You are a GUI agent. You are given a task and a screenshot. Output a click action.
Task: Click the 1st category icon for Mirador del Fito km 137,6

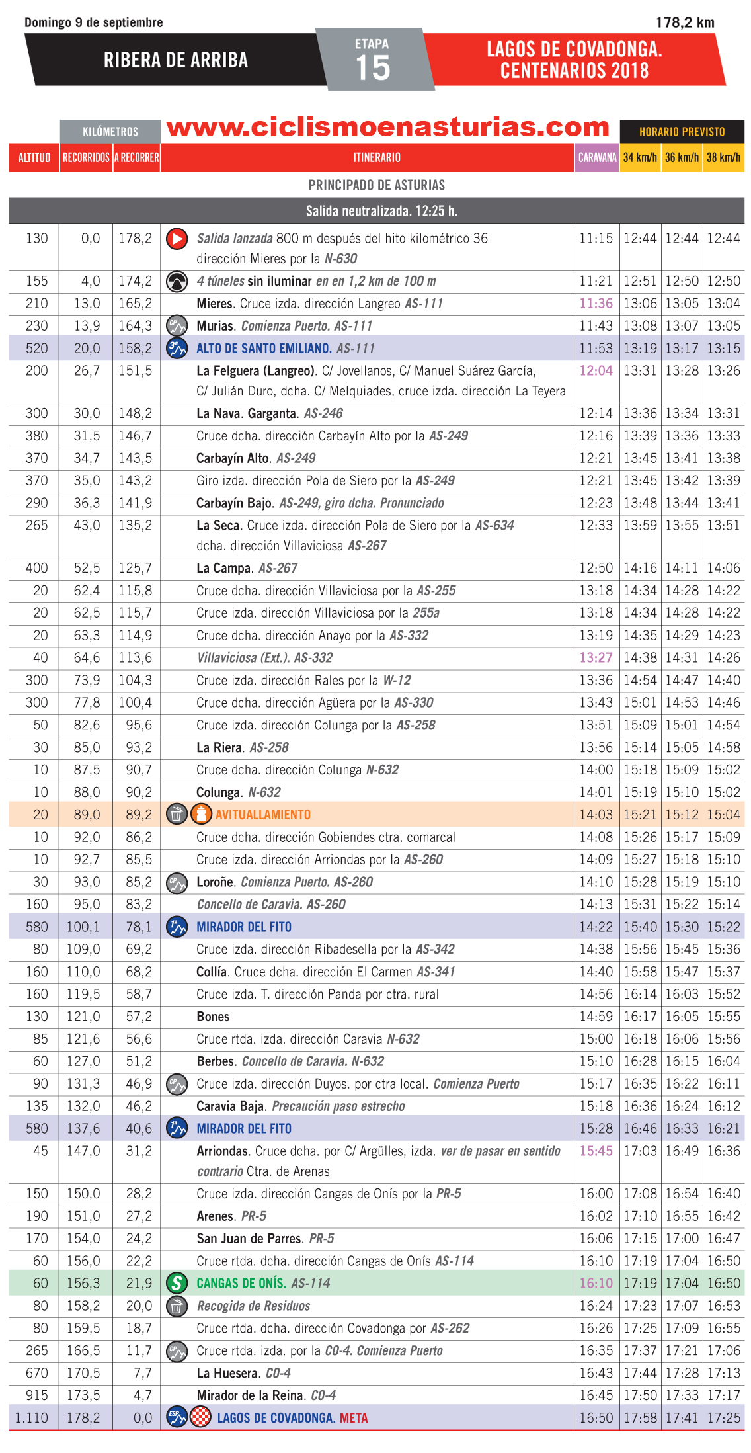[177, 1129]
